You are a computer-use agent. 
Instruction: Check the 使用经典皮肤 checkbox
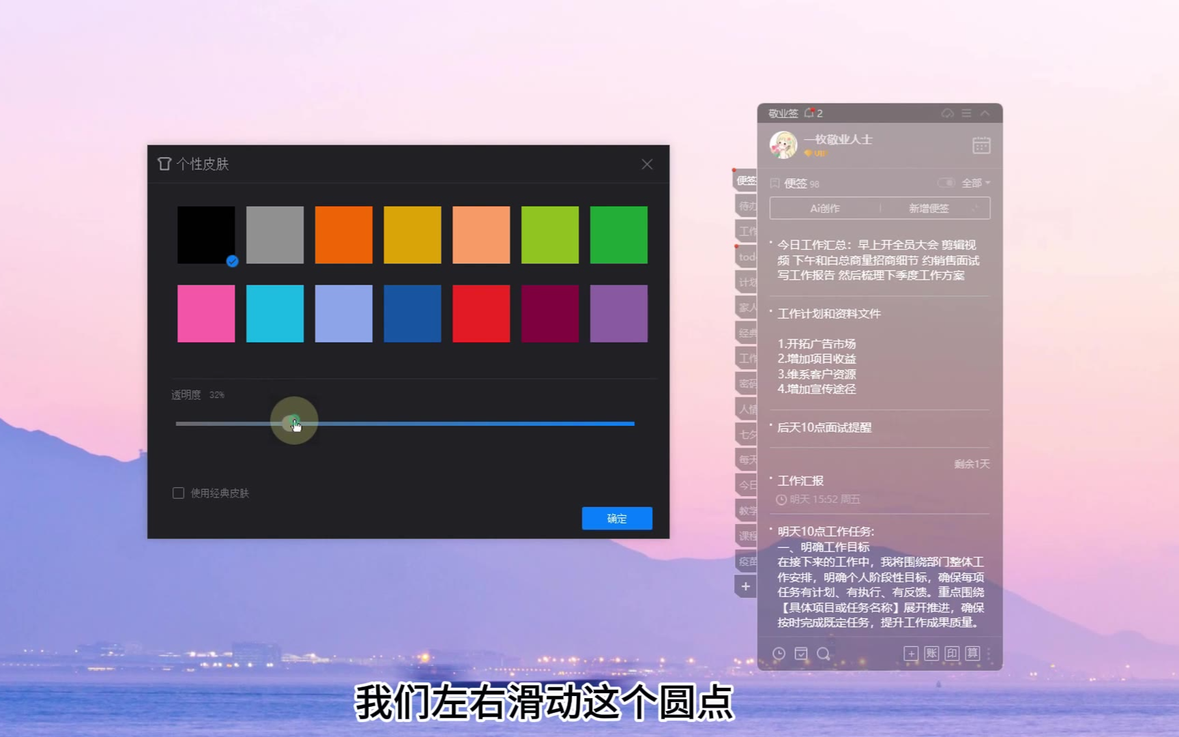pos(178,493)
